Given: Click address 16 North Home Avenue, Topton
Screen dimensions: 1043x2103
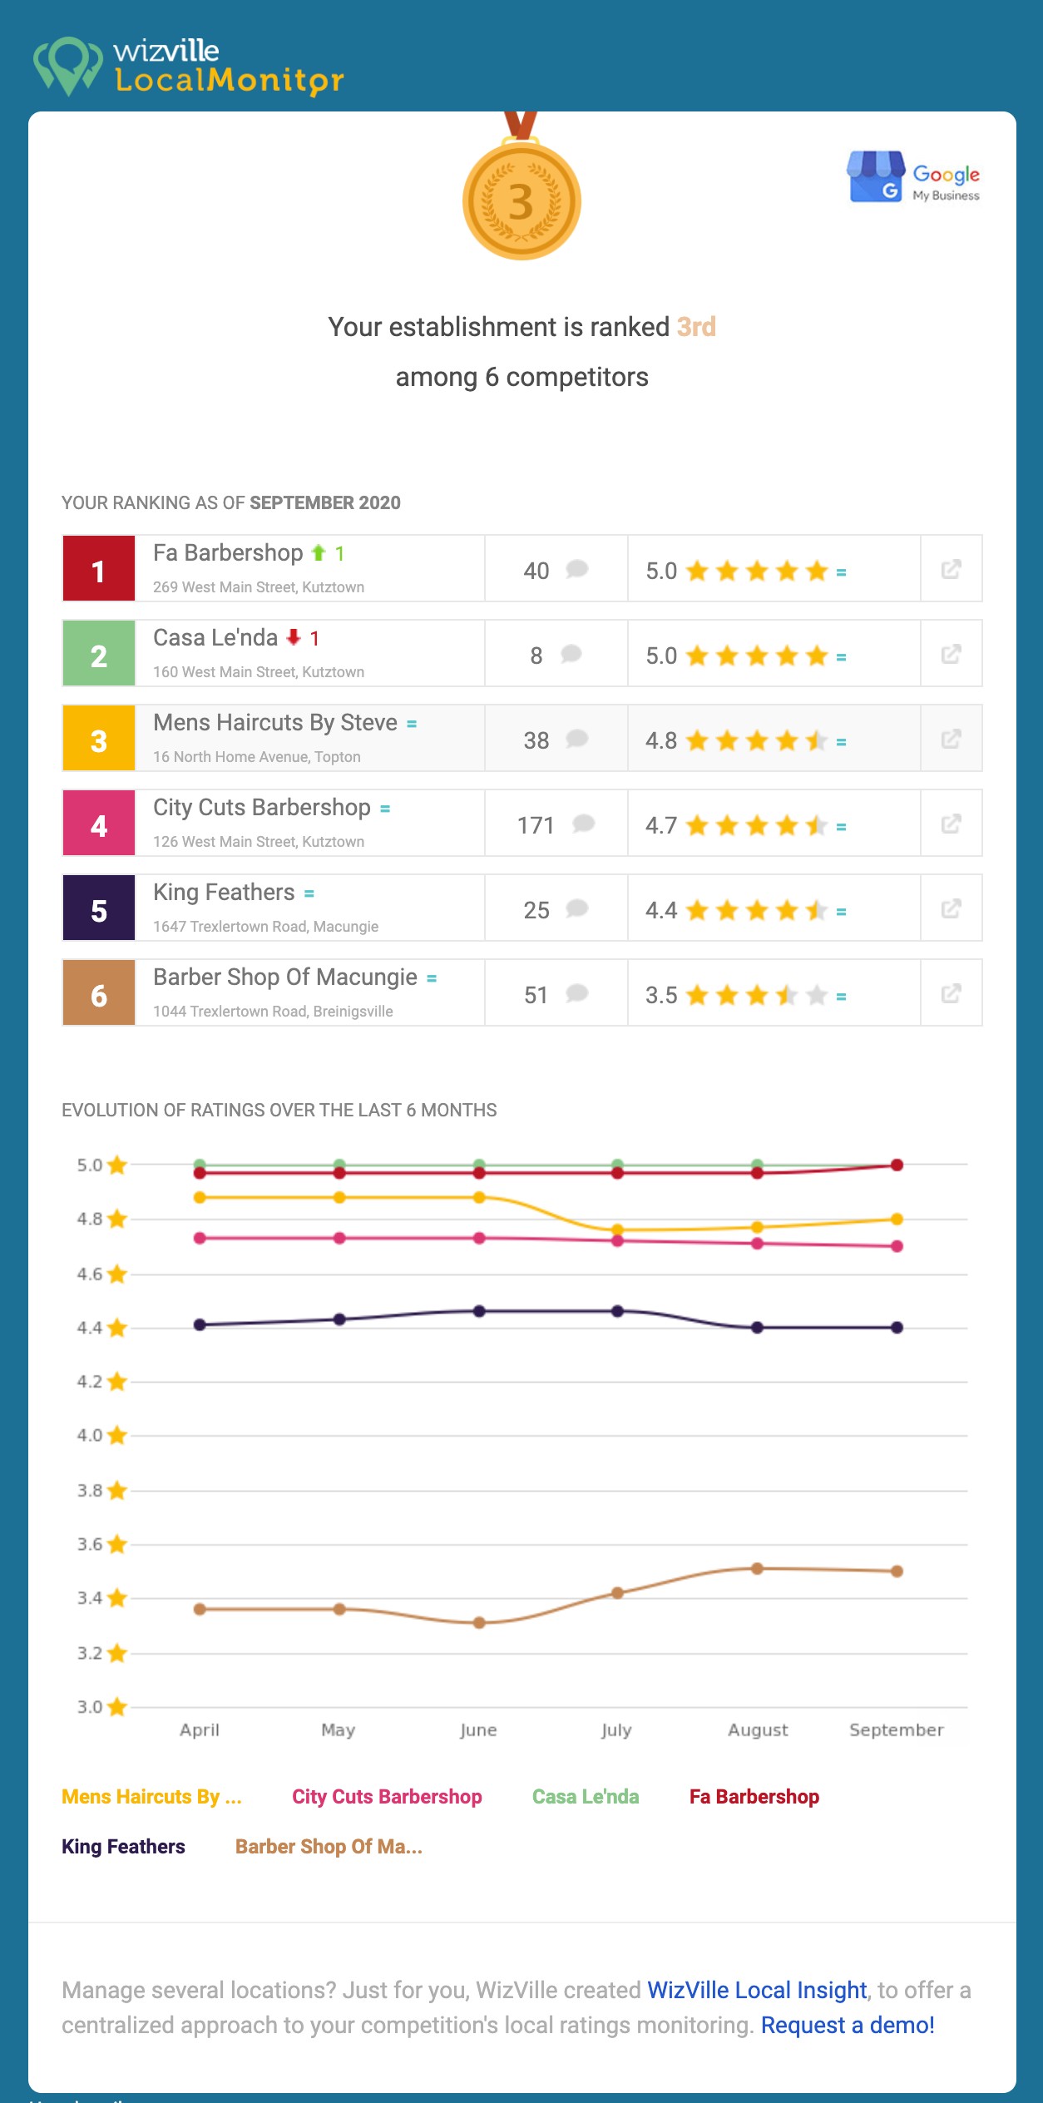Looking at the screenshot, I should tap(257, 757).
